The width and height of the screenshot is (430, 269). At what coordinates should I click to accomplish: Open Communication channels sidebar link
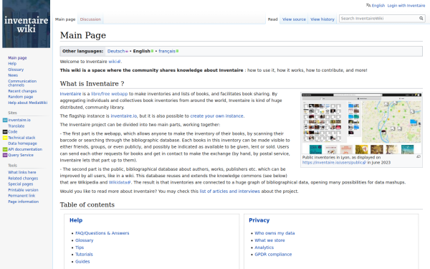[22, 83]
